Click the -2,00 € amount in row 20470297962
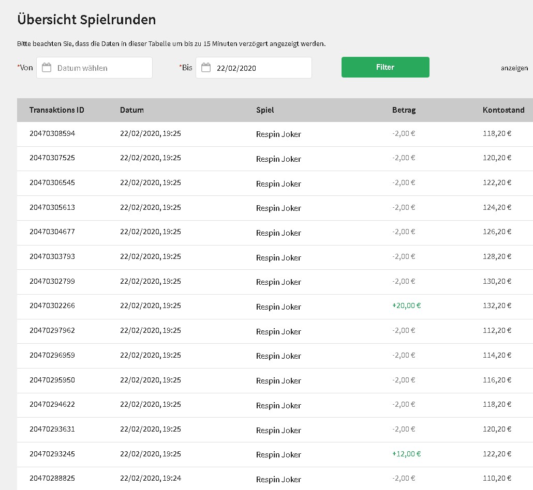This screenshot has width=533, height=490. tap(404, 330)
